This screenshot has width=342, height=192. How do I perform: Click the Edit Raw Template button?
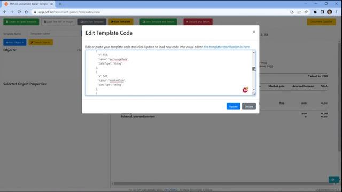[92, 22]
